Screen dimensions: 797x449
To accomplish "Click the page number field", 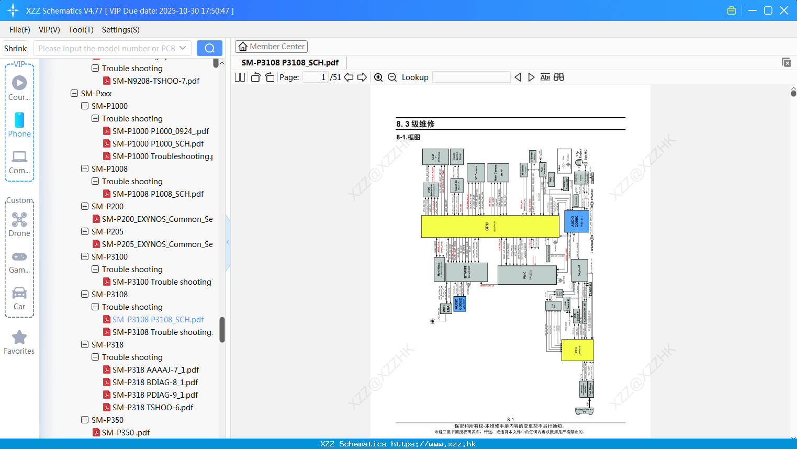I will (x=316, y=77).
